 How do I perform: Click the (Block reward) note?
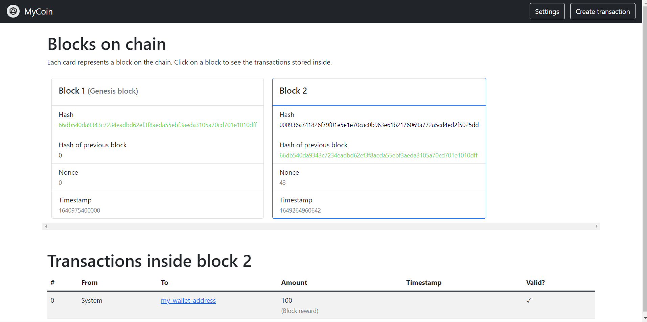300,311
